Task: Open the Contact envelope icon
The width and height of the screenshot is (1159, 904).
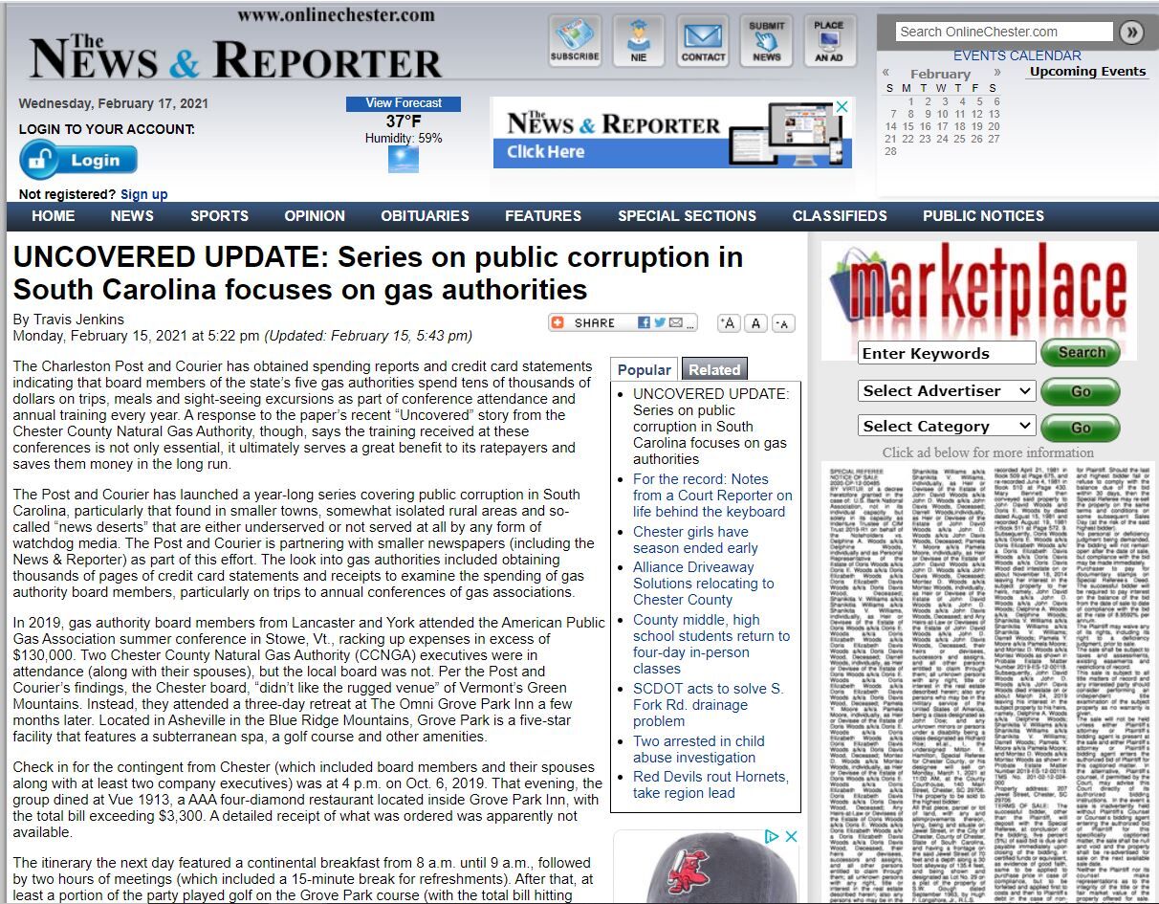Action: (x=703, y=41)
